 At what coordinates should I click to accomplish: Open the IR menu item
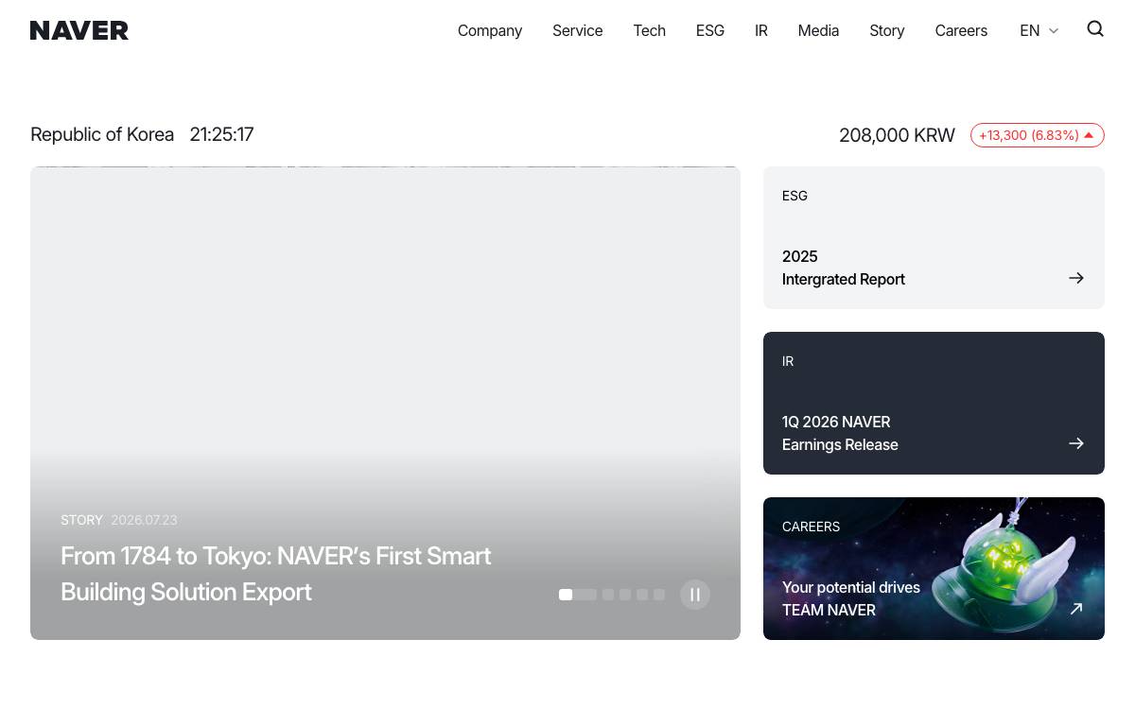click(761, 30)
